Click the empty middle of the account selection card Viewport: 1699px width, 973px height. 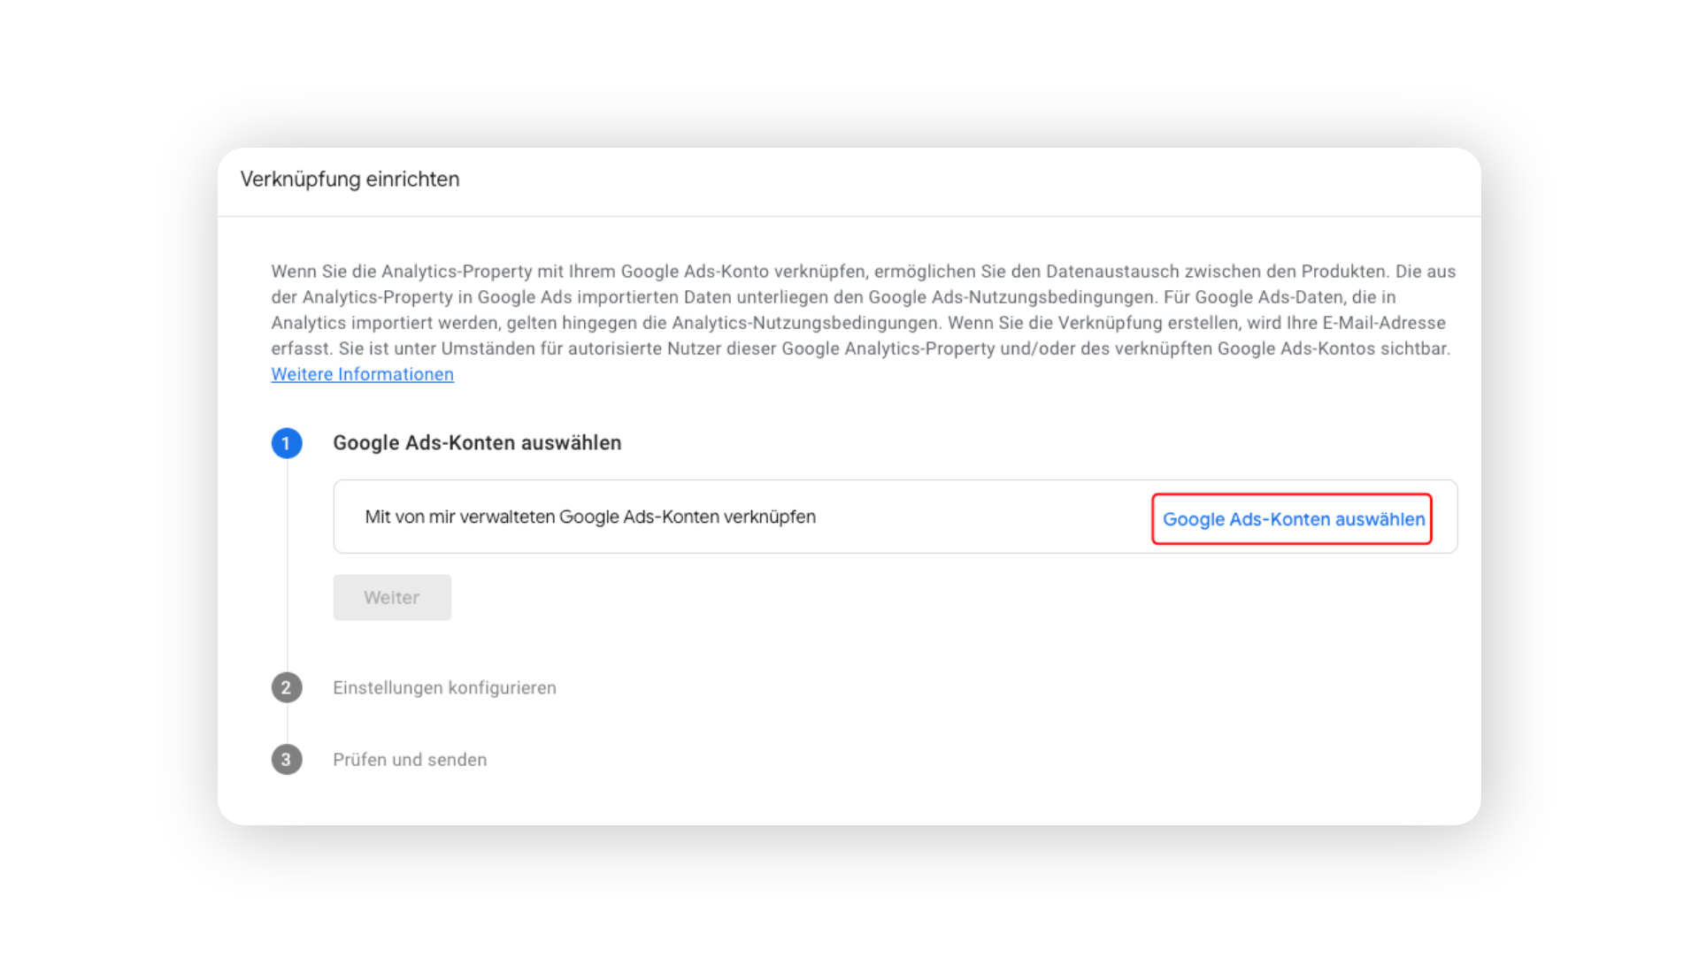click(982, 517)
